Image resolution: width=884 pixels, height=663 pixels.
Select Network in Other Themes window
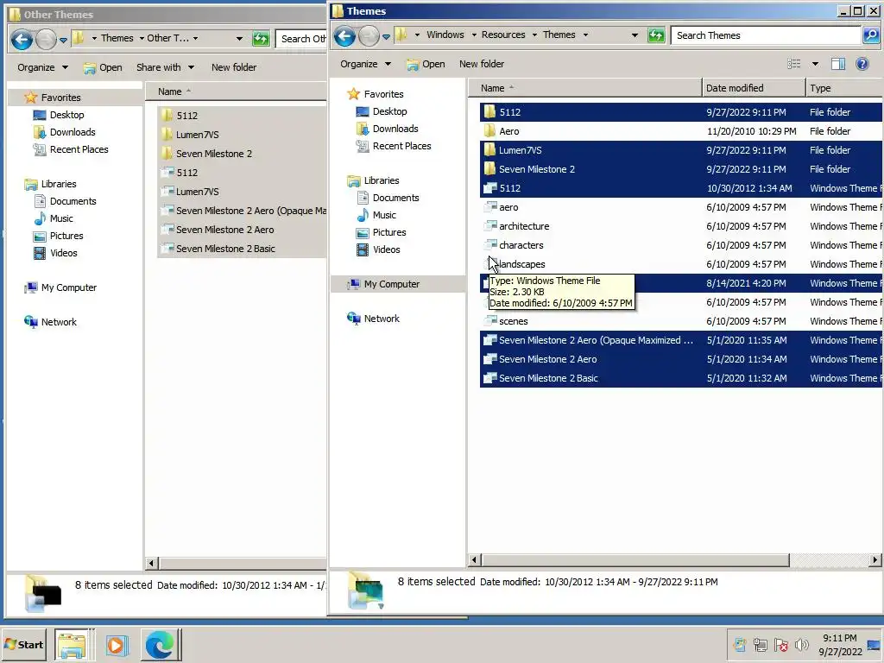[x=51, y=322]
